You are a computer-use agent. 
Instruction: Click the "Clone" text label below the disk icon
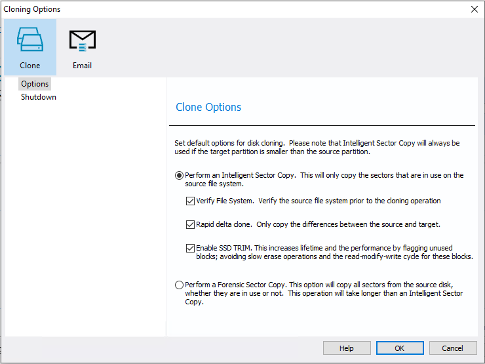click(30, 66)
